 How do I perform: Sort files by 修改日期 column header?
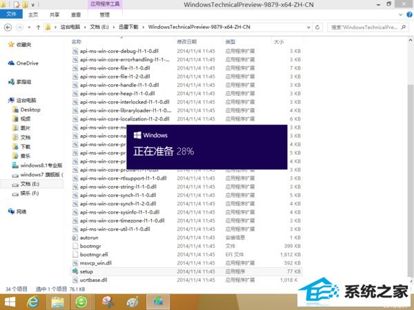[187, 41]
